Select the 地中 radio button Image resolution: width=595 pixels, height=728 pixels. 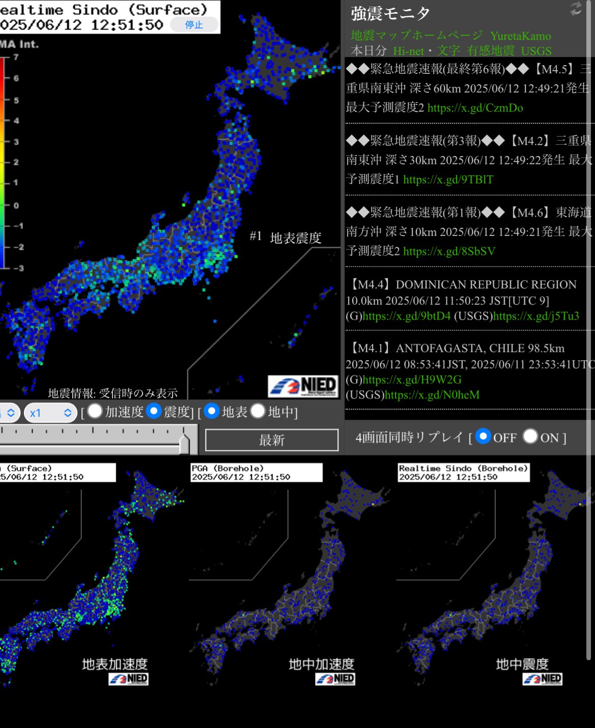click(258, 411)
